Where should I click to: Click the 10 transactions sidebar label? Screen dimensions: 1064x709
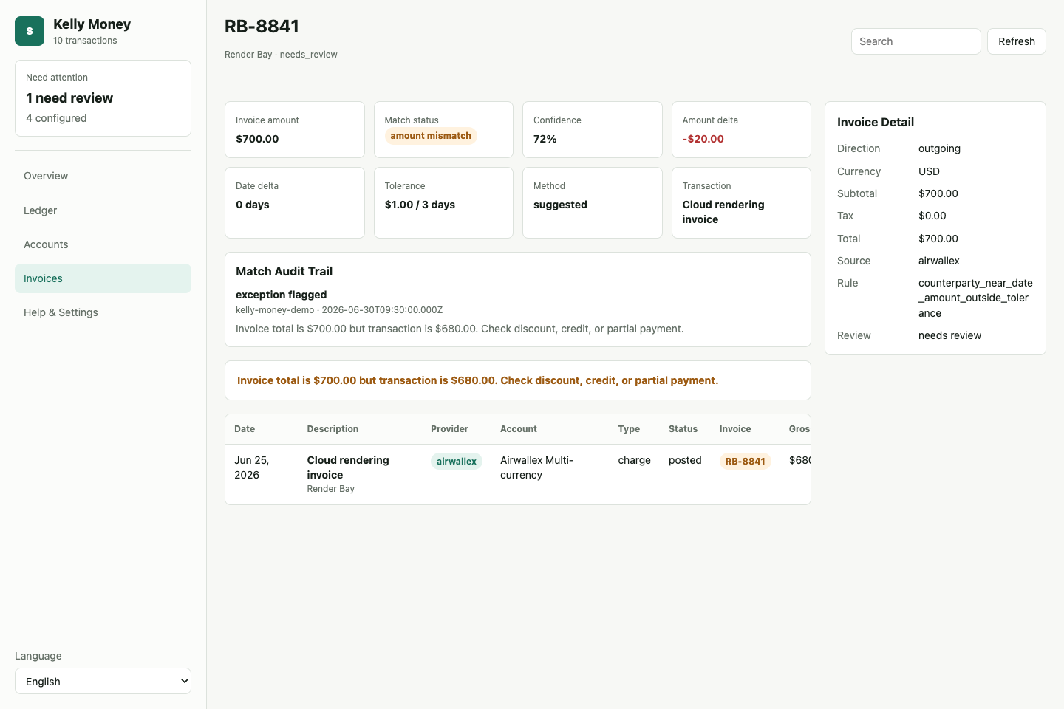coord(85,41)
